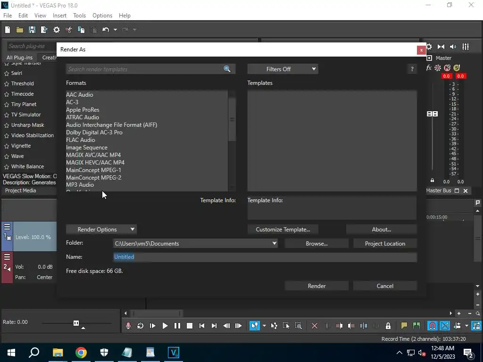483x362 pixels.
Task: Toggle Master fader lock icon
Action: [432, 181]
